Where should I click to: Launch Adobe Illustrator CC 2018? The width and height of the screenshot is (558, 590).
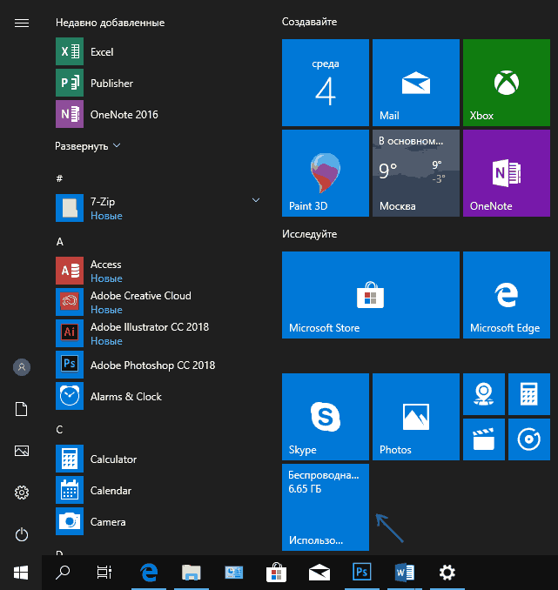click(158, 333)
